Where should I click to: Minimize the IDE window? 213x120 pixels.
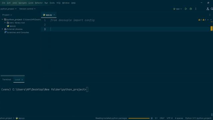tap(201, 3)
